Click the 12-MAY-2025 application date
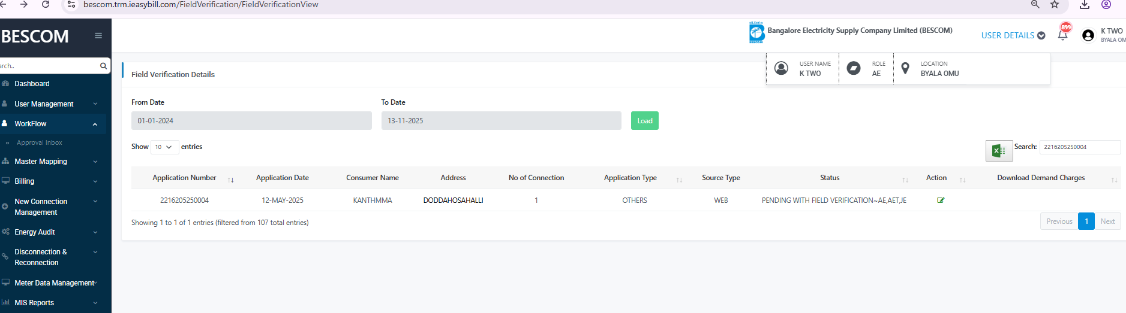Viewport: 1126px width, 313px height. coord(283,200)
